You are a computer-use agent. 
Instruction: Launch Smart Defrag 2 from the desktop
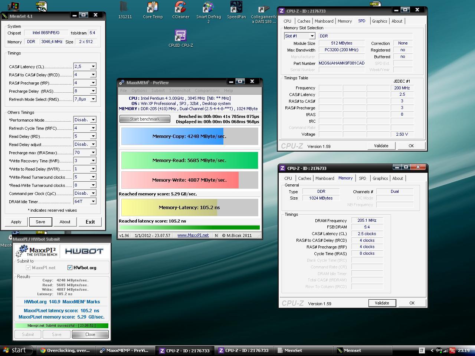pos(209,12)
